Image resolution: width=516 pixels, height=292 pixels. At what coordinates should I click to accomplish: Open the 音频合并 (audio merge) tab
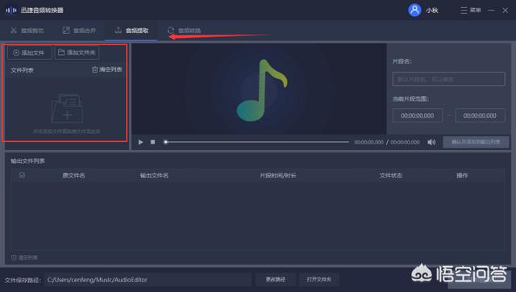79,31
